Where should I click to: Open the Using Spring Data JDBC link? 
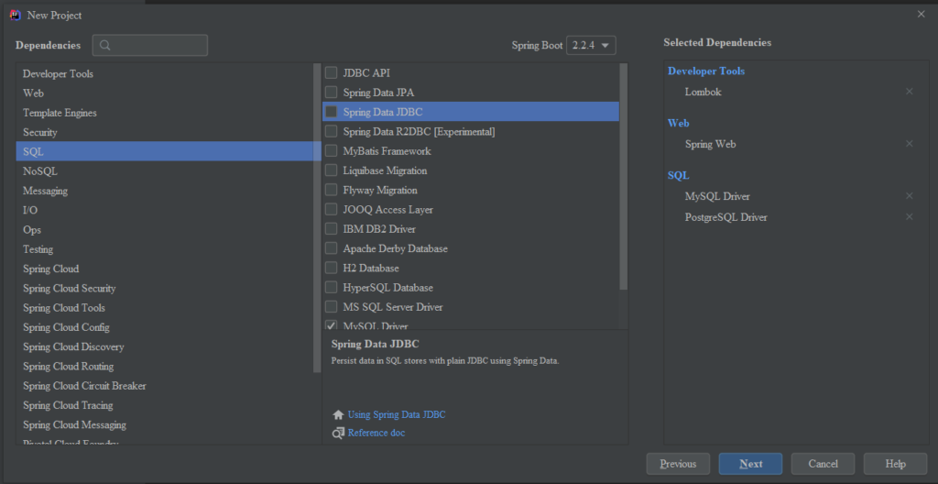396,414
